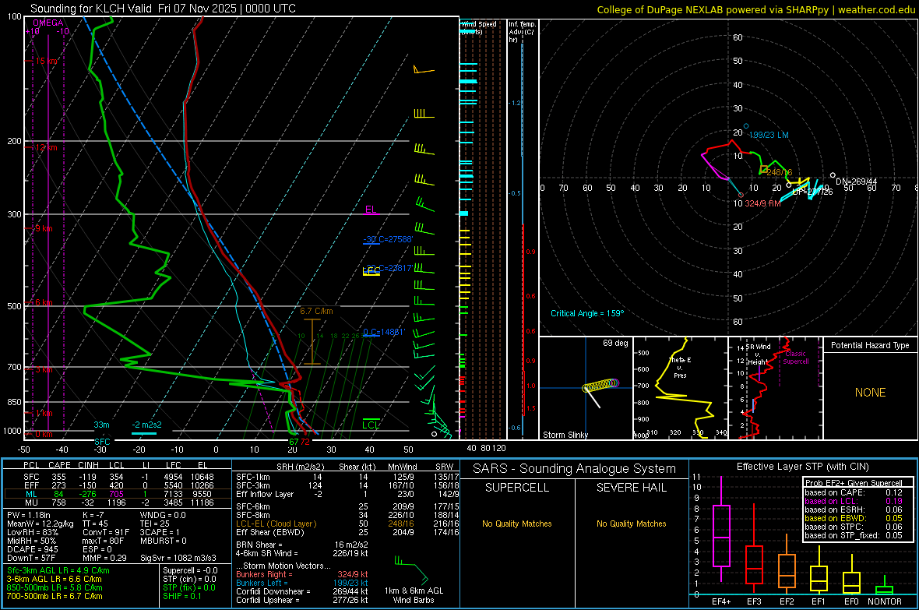Click the orange 'LCL-EL (Cloud Layer)' row
This screenshot has height=610, width=919.
point(347,524)
